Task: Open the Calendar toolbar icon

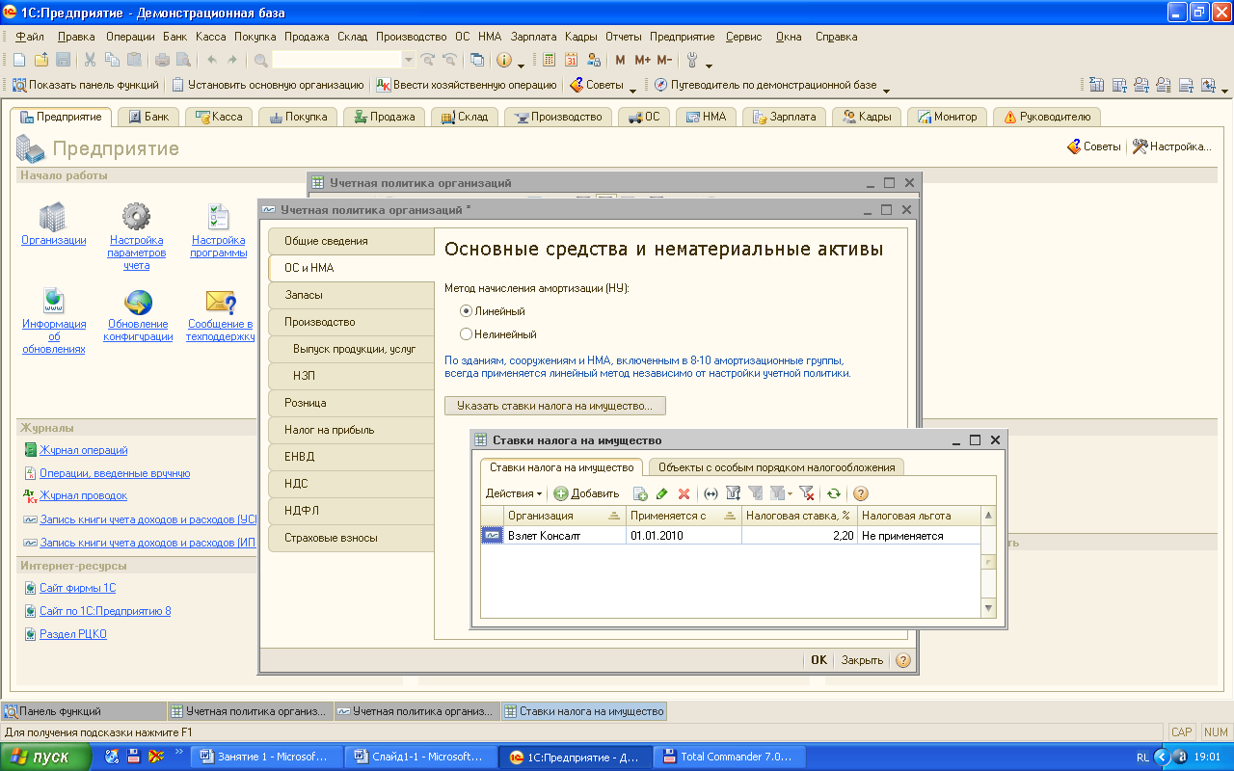Action: click(571, 60)
